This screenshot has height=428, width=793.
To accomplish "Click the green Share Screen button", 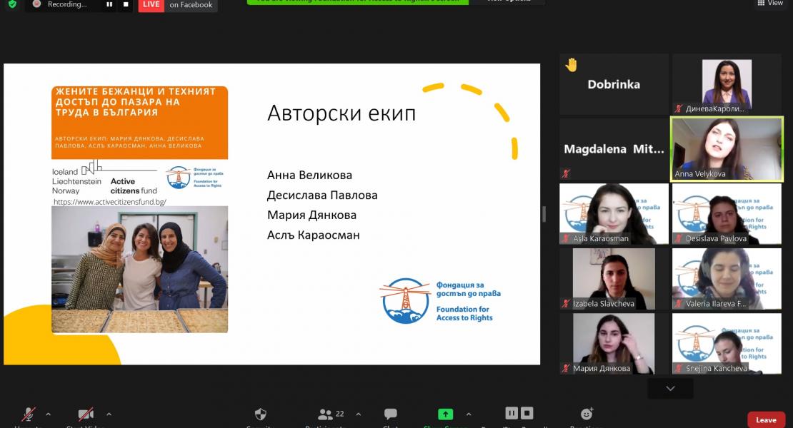I will 445,414.
